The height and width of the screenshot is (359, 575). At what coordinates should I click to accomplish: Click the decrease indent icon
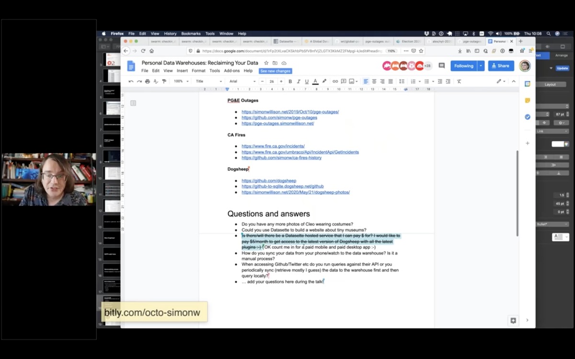pos(440,81)
